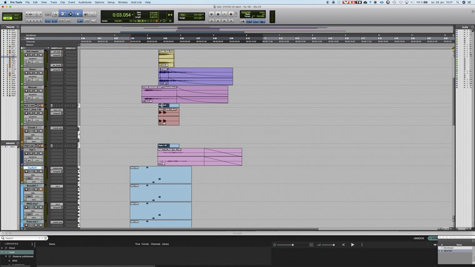This screenshot has height=267, width=475.
Task: Sort by the Name column in Soundly
Action: pyautogui.click(x=52, y=244)
